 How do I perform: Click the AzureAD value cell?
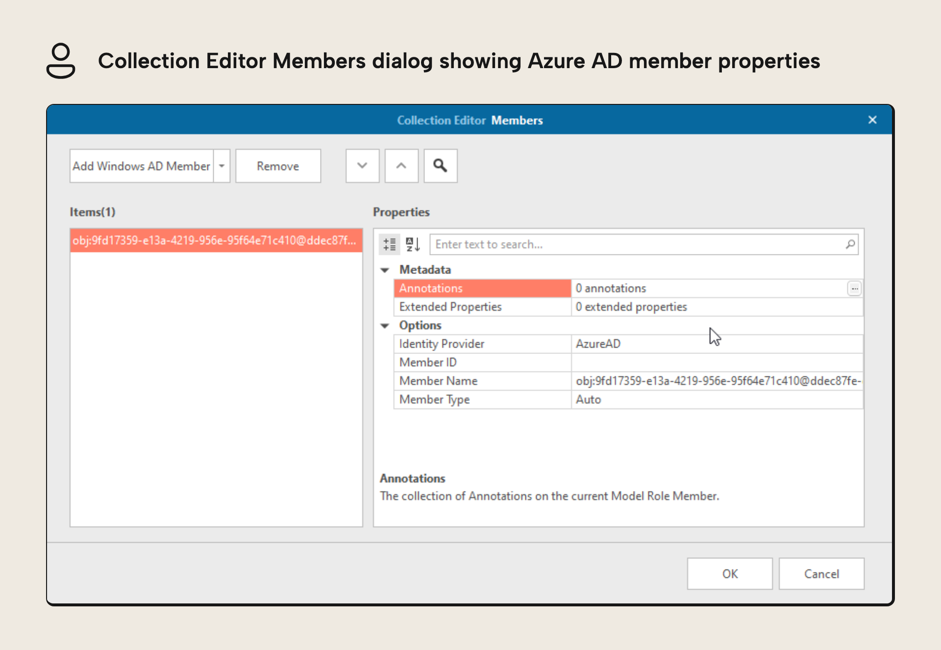coord(717,344)
